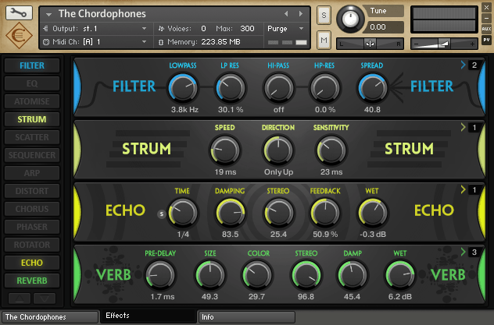
Task: Switch to The Chordophones tab
Action: click(50, 317)
